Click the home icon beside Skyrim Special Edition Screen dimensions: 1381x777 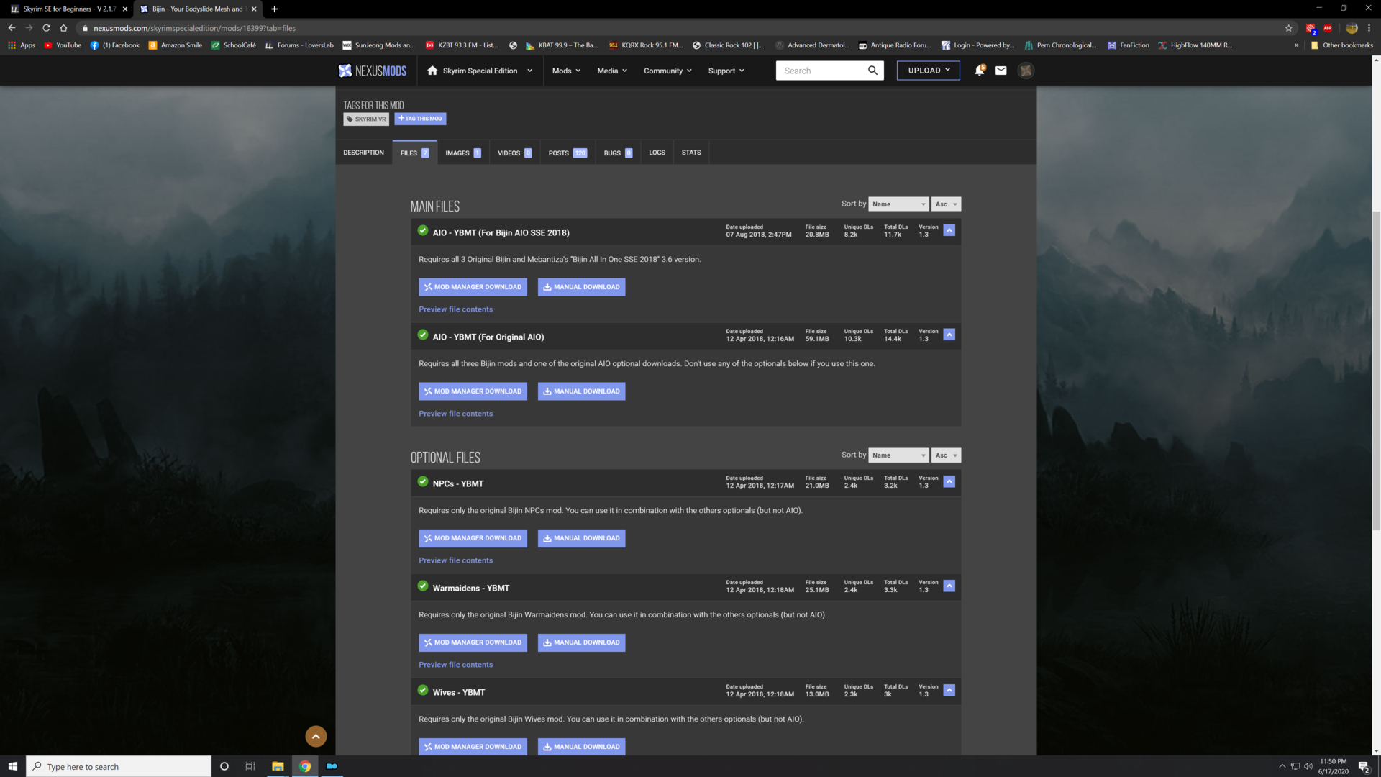point(432,71)
